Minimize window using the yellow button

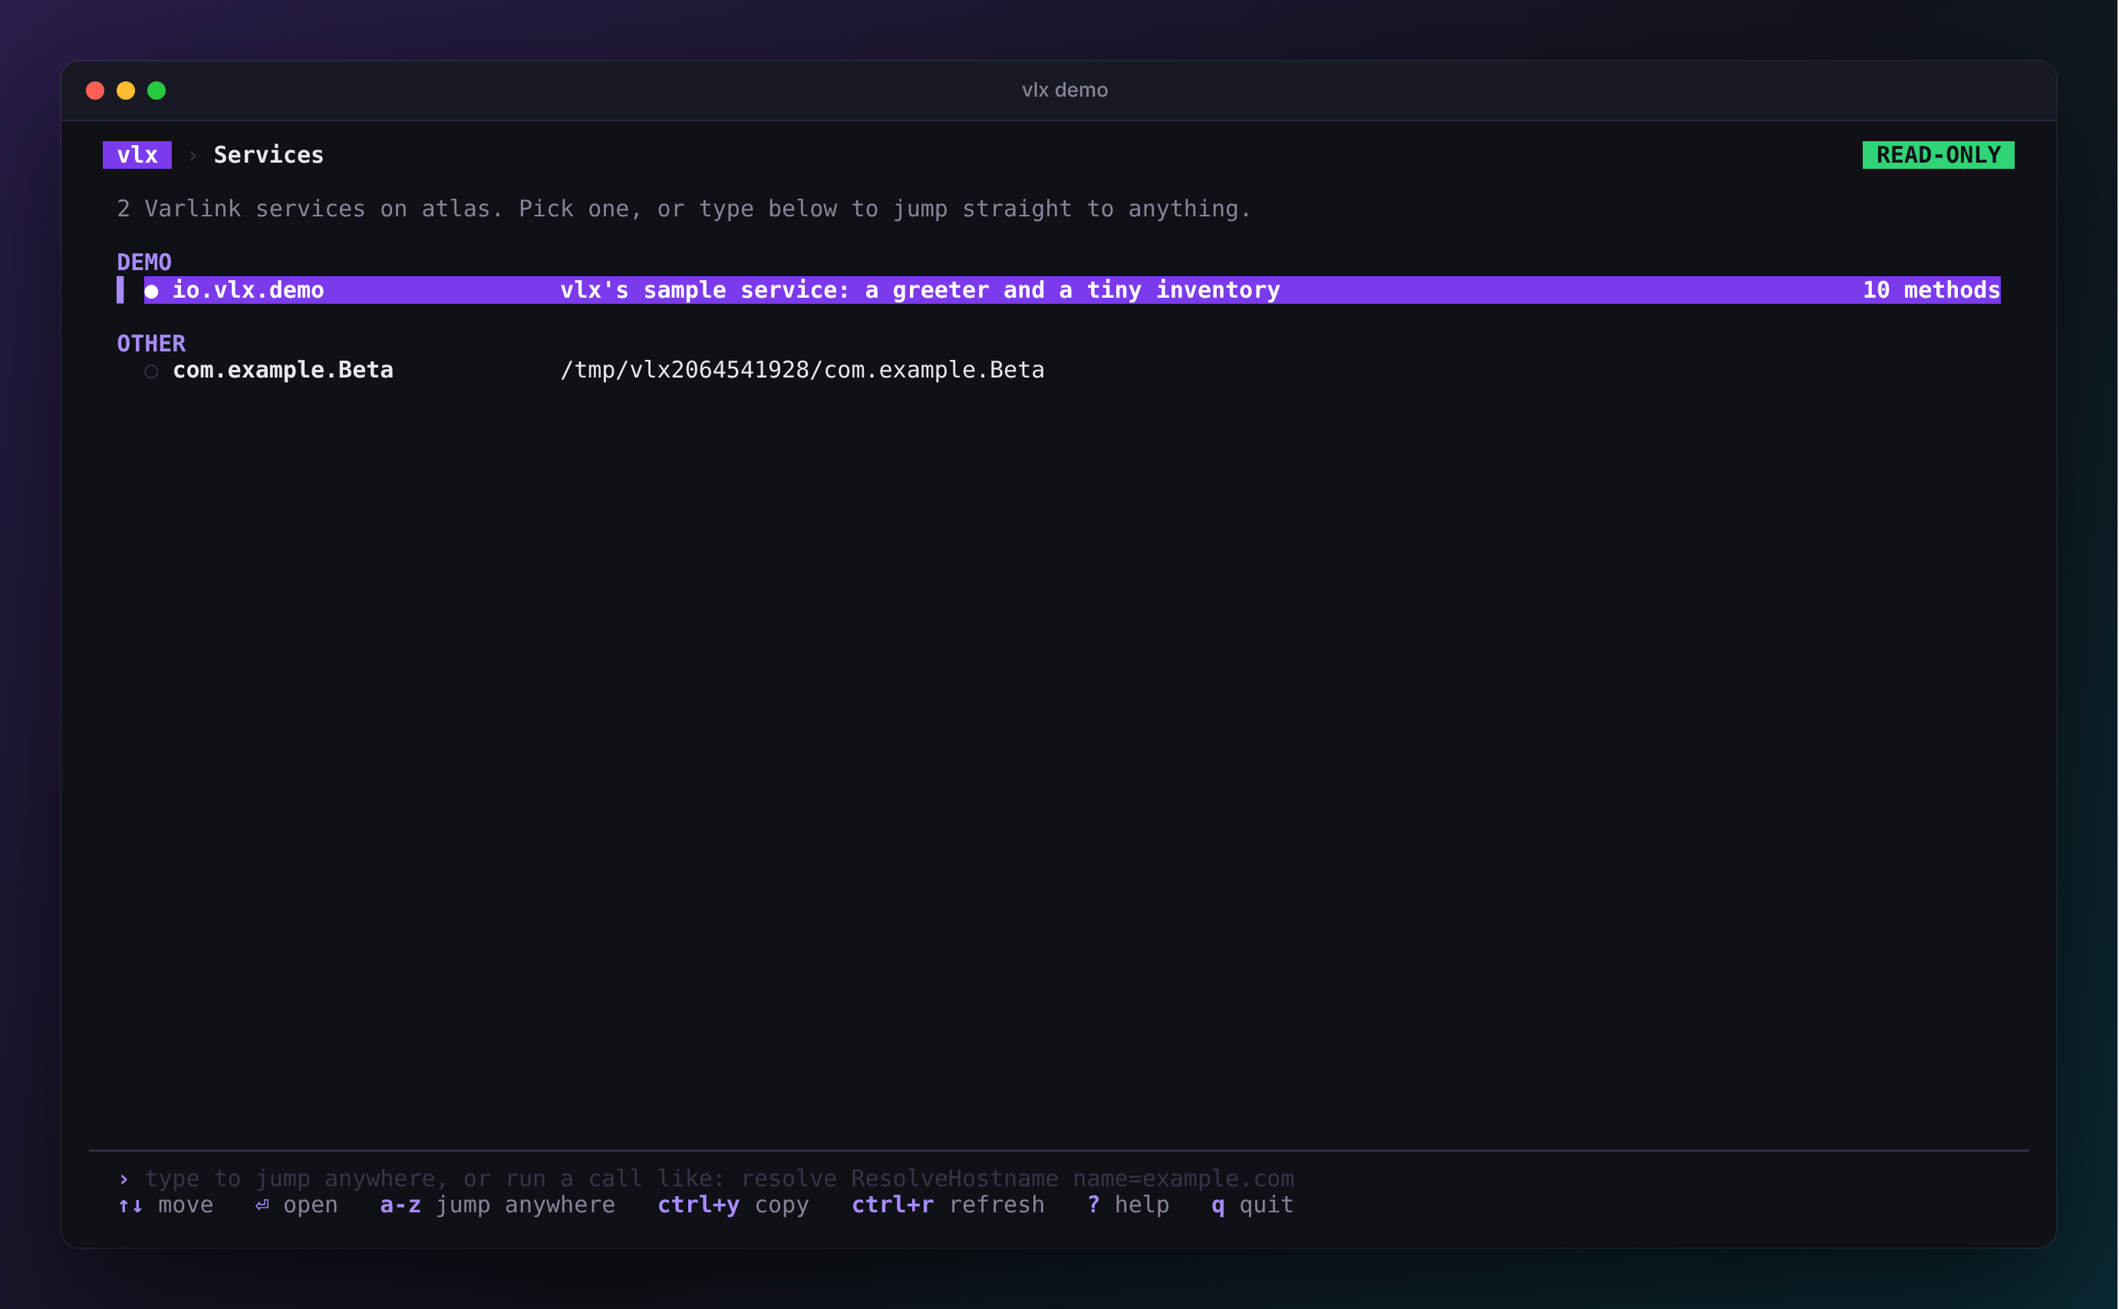(x=126, y=91)
